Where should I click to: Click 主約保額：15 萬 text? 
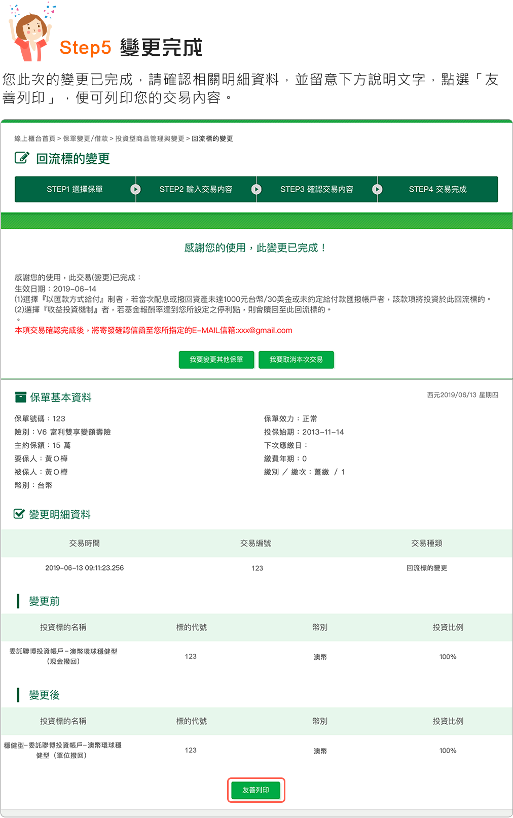click(43, 445)
